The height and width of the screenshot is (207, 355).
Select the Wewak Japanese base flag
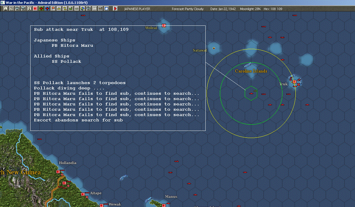pos(102,206)
